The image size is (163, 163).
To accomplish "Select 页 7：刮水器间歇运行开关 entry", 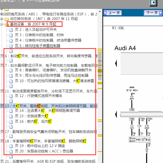I will (x=49, y=65).
